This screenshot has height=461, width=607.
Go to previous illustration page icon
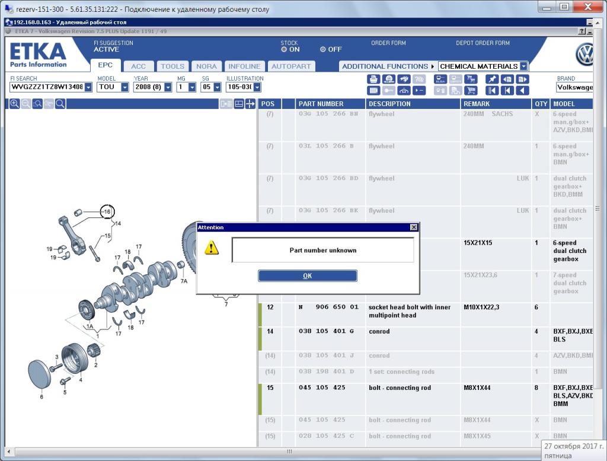click(507, 79)
